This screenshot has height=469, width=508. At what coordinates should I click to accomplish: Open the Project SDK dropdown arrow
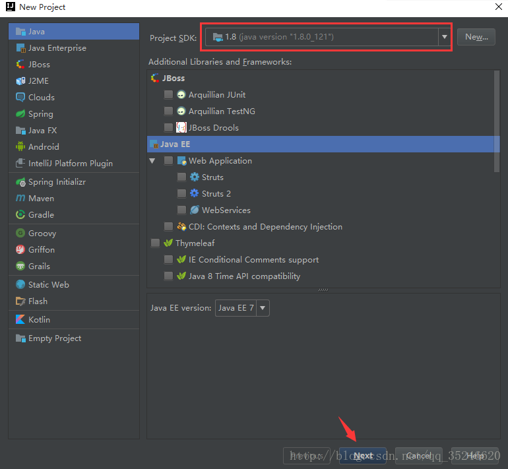coord(445,37)
